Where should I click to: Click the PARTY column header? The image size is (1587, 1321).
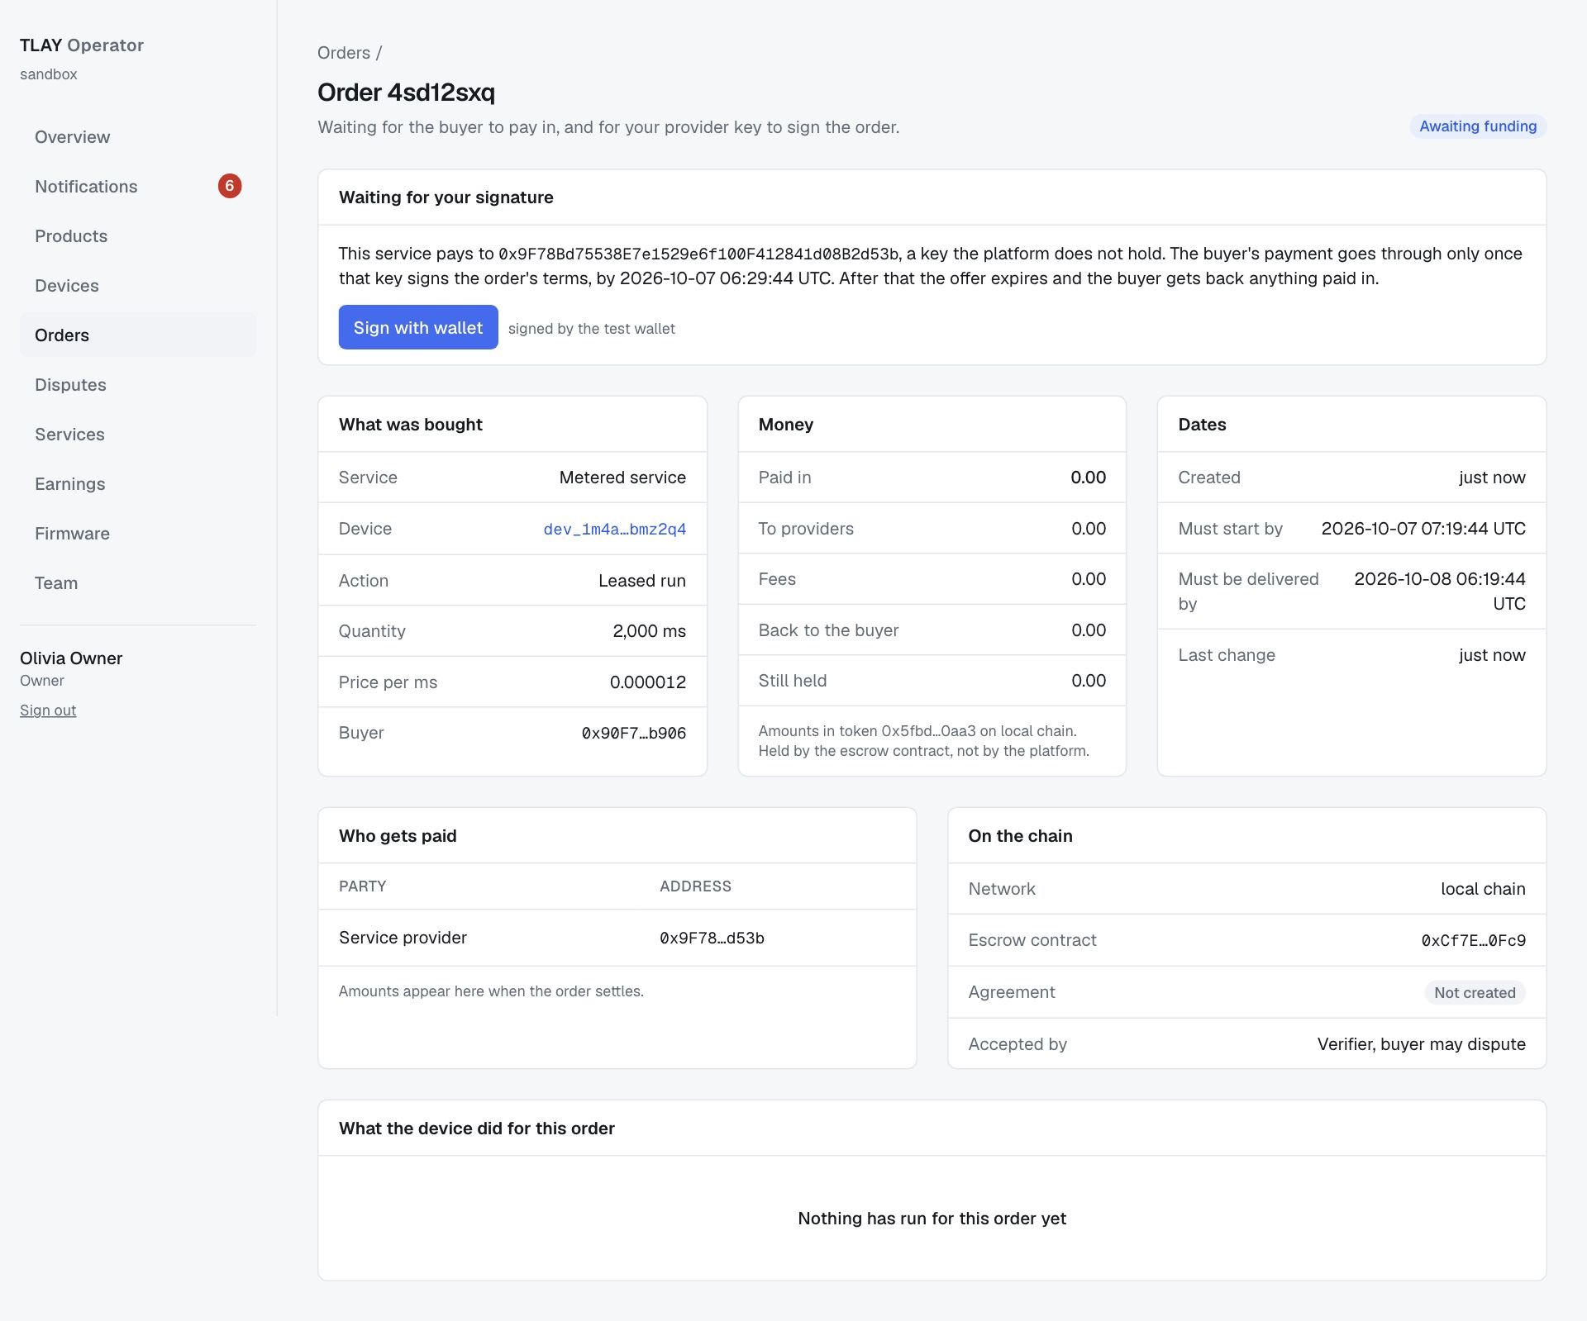click(362, 886)
